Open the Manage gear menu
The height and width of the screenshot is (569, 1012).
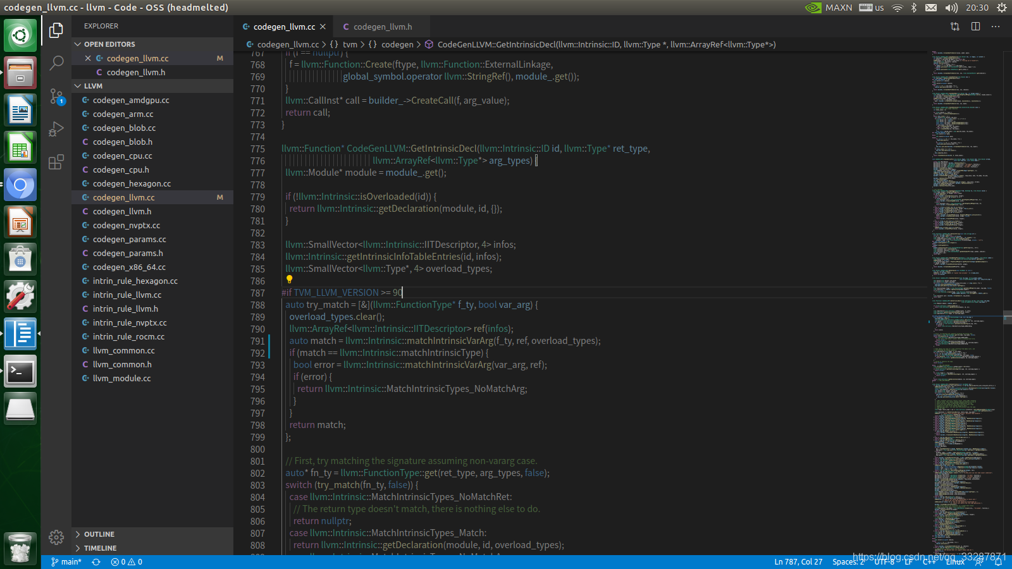(56, 537)
